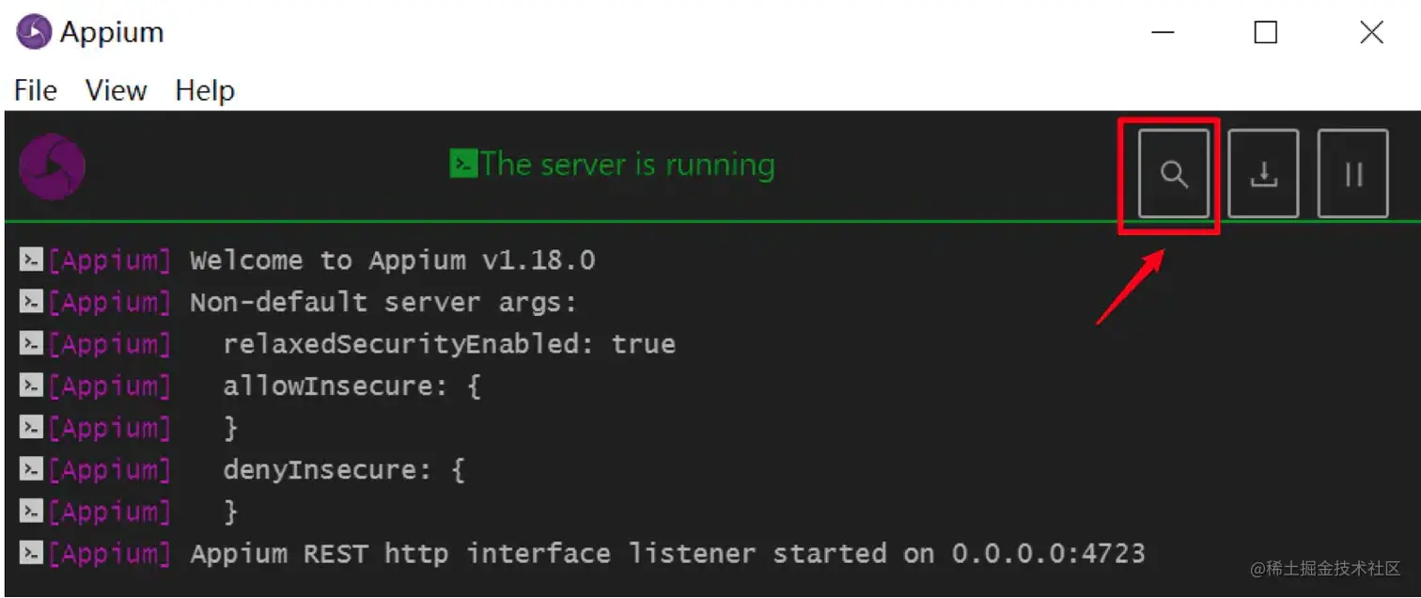This screenshot has height=598, width=1421.
Task: Open the File menu
Action: click(x=36, y=90)
